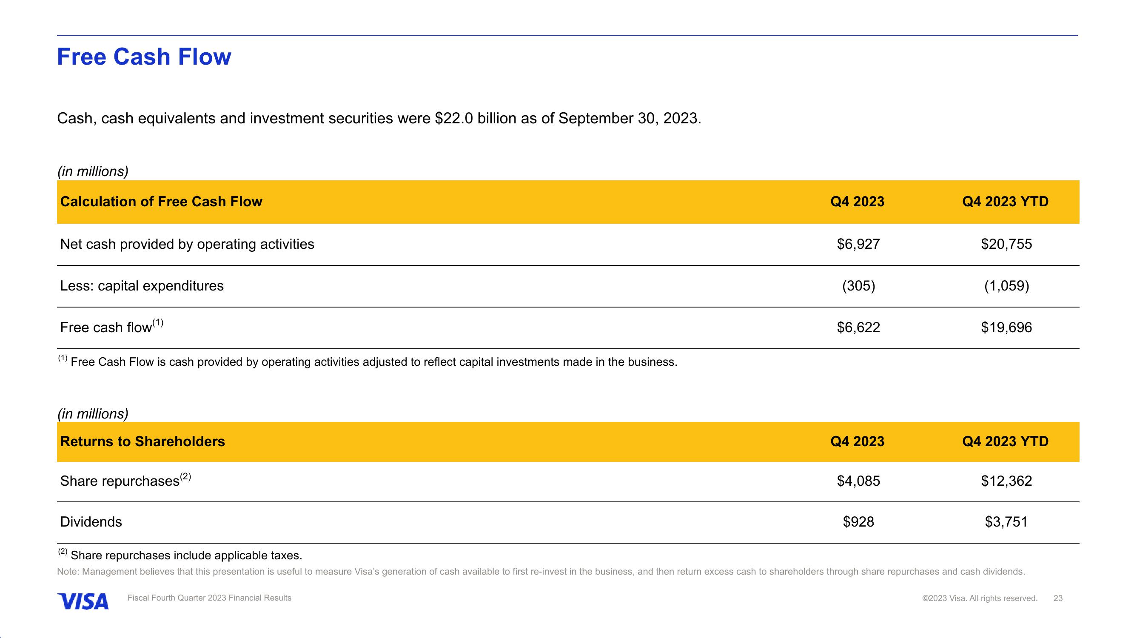
Task: Click the 'Free cash flow' row label
Action: (x=112, y=326)
